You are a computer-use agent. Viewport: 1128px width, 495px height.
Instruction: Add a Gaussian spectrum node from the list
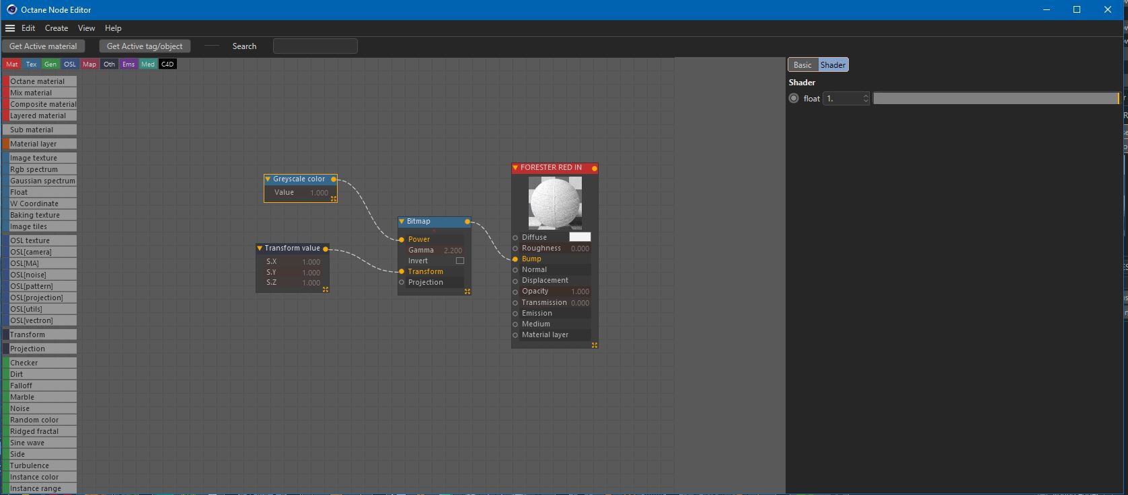(x=40, y=181)
